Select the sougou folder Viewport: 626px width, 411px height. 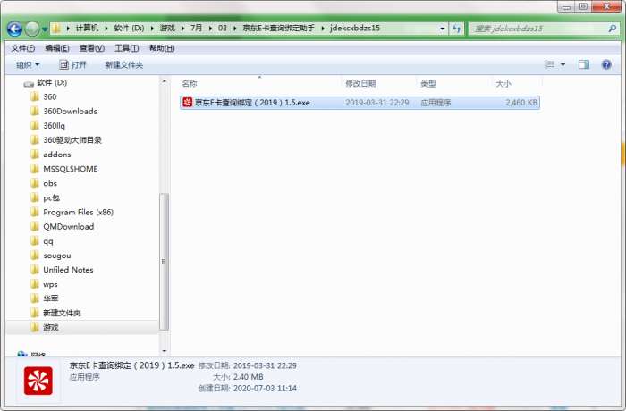coord(56,256)
